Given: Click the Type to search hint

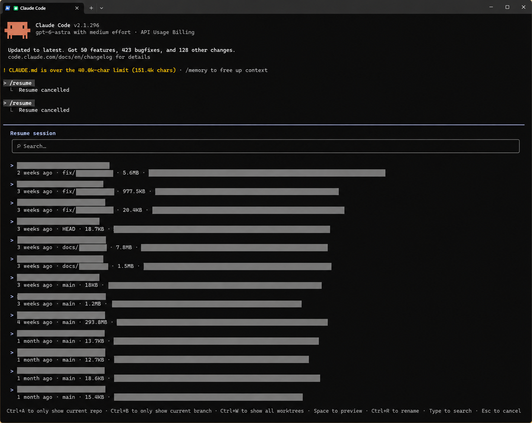Looking at the screenshot, I should coord(450,411).
